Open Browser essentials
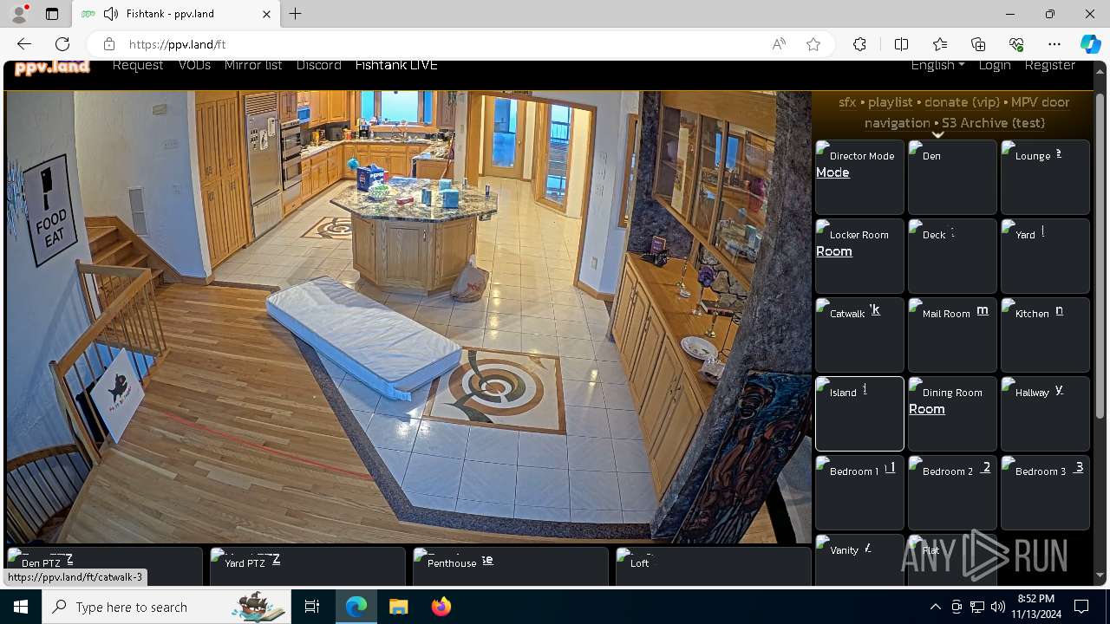 (1016, 44)
